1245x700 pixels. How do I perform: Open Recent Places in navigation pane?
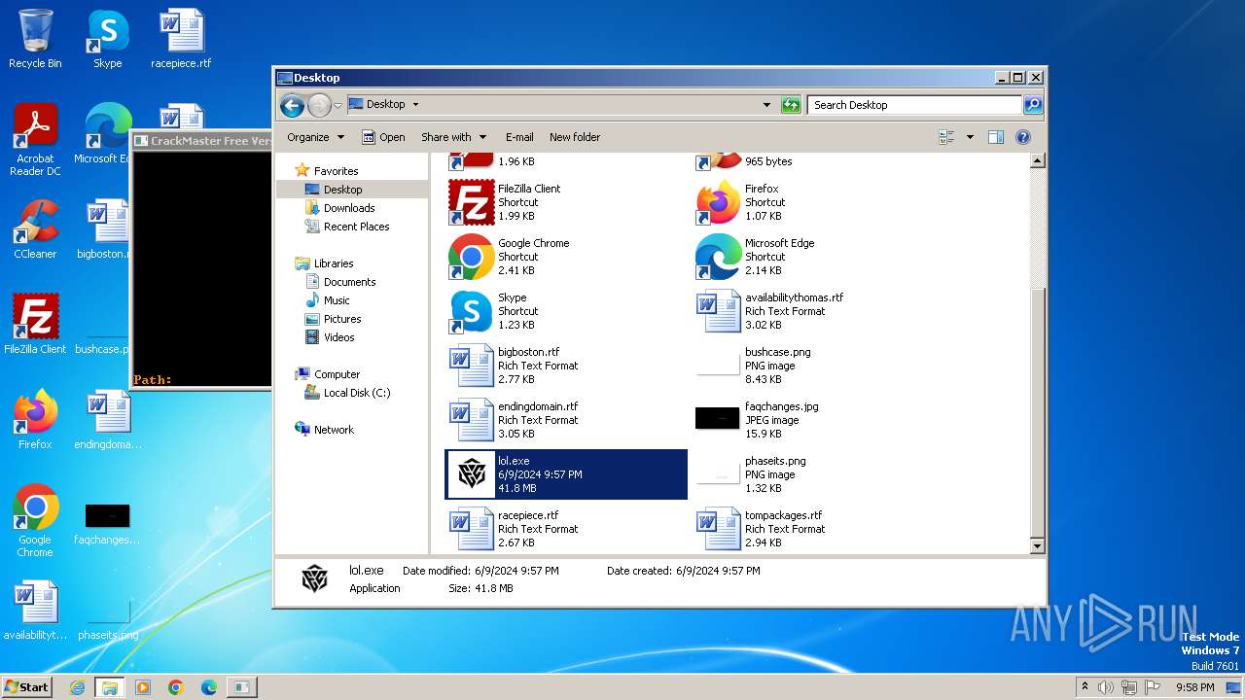tap(356, 227)
